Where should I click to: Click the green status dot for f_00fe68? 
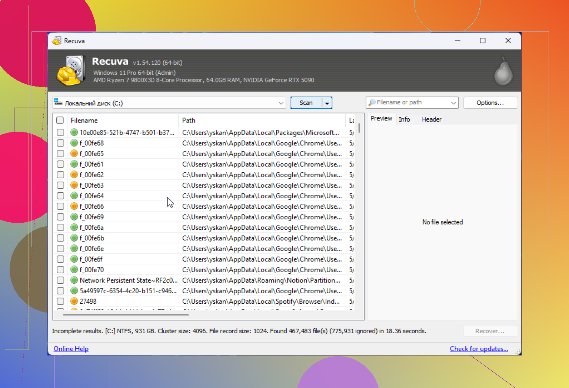(x=74, y=143)
